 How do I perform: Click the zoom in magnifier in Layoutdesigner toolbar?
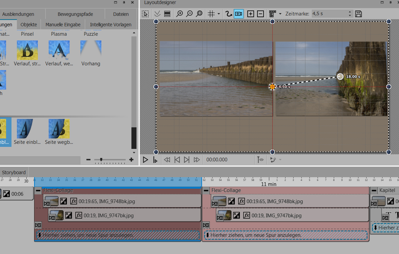point(180,14)
